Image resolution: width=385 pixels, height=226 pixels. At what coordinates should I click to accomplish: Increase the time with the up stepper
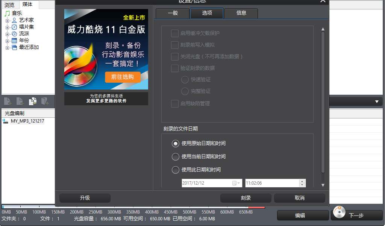tap(302, 181)
